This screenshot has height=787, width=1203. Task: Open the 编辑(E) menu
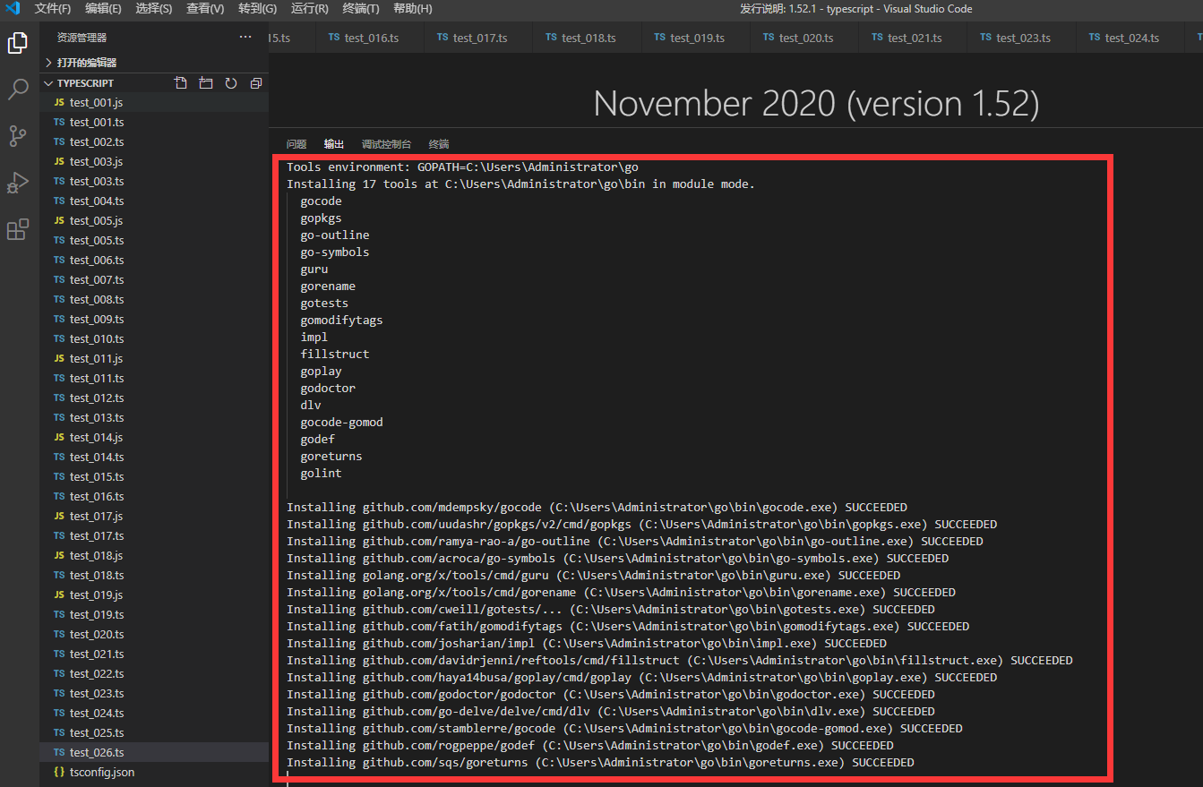coord(103,9)
